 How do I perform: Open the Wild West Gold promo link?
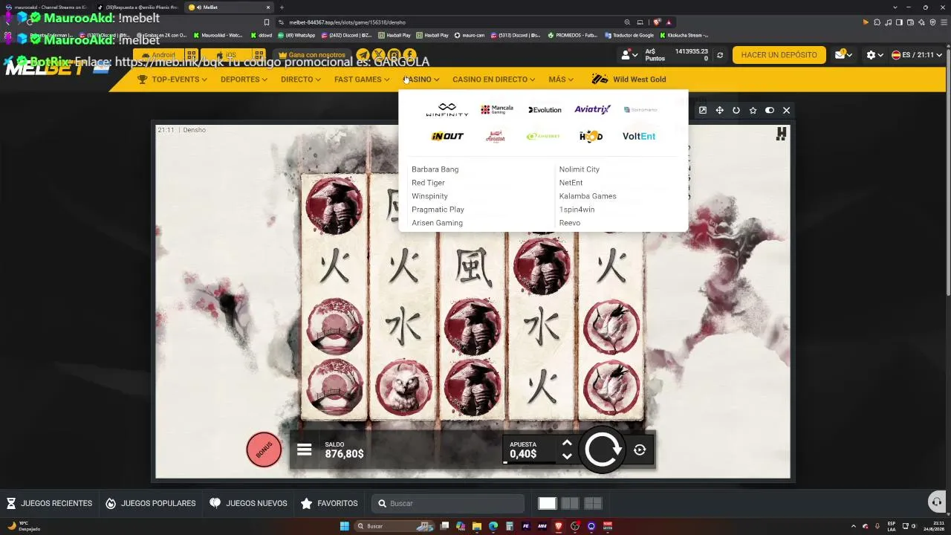(x=629, y=80)
